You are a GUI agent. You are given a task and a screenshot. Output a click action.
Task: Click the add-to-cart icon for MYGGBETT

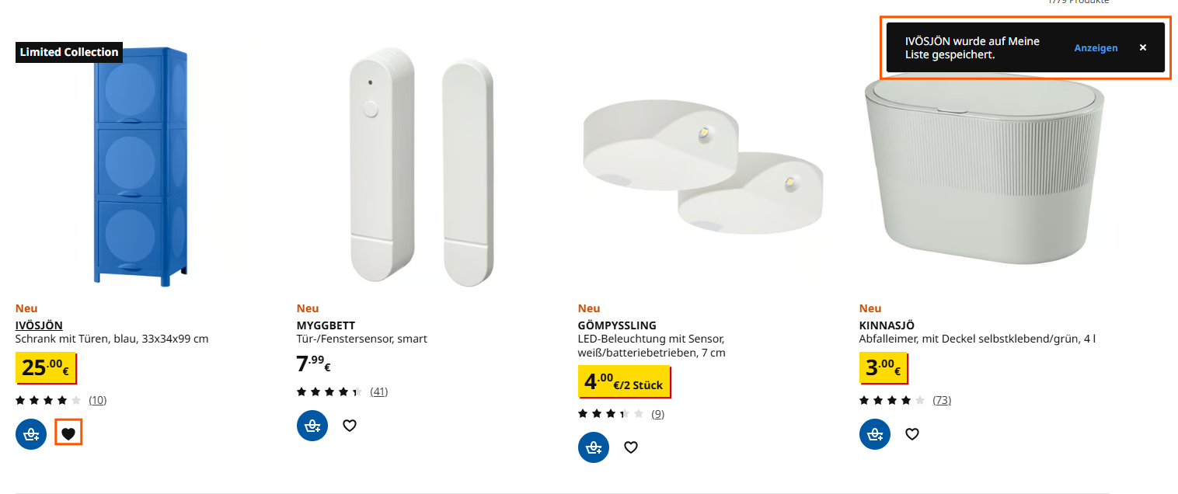(312, 425)
